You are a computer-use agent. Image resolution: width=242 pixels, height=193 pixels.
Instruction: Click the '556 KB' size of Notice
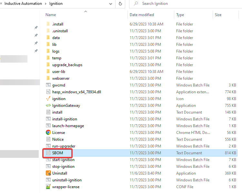[230, 139]
